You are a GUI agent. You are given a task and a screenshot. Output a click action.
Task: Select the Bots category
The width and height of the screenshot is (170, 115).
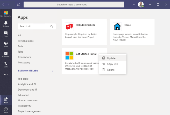pos(20,46)
